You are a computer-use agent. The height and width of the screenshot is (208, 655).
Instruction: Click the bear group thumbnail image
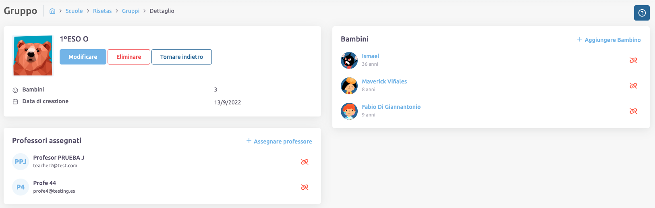pos(33,56)
